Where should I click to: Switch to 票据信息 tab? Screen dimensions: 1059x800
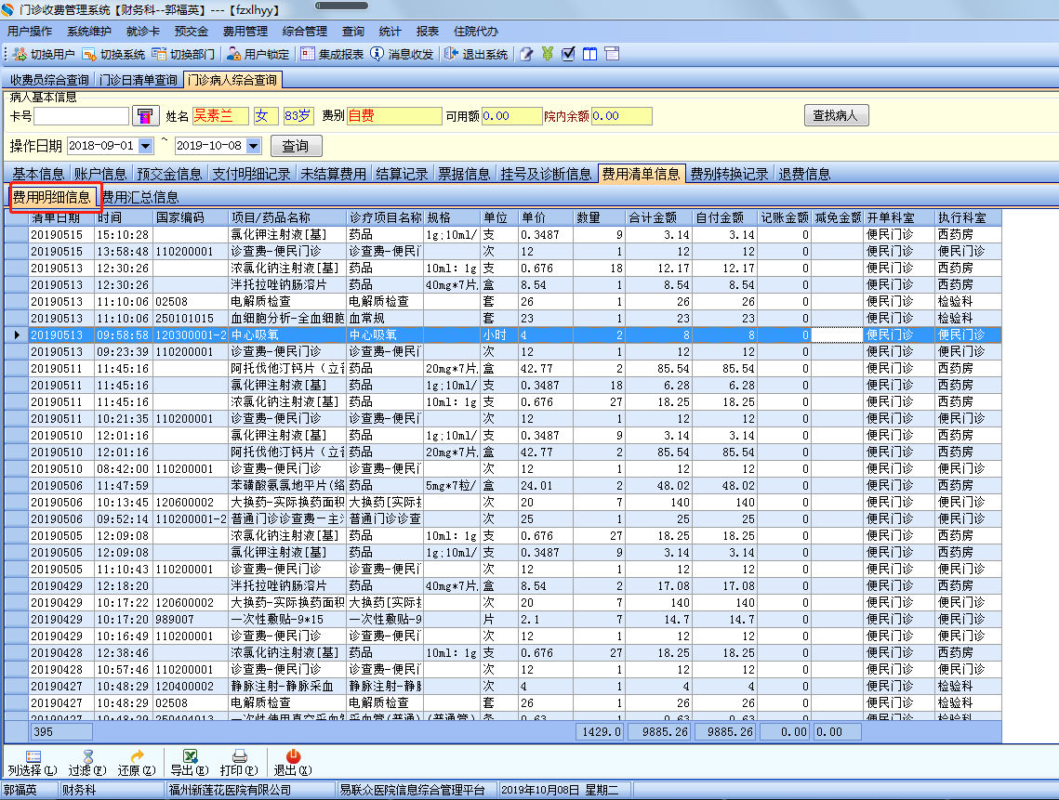click(464, 174)
